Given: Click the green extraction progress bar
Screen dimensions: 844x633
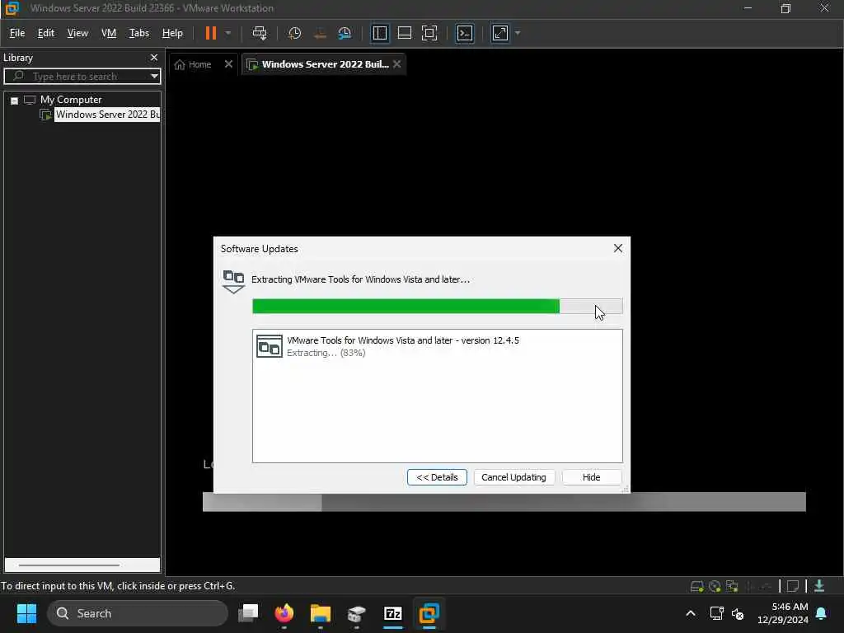Looking at the screenshot, I should (x=438, y=307).
